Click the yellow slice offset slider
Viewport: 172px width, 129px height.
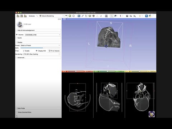pos(139,71)
